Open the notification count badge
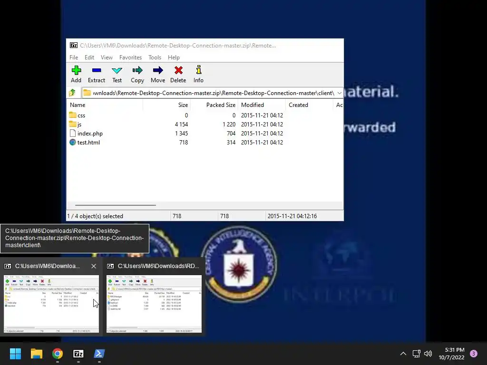 [474, 354]
